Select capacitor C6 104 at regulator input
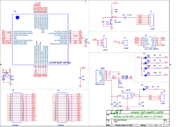179x127 pixels. pos(112,104)
